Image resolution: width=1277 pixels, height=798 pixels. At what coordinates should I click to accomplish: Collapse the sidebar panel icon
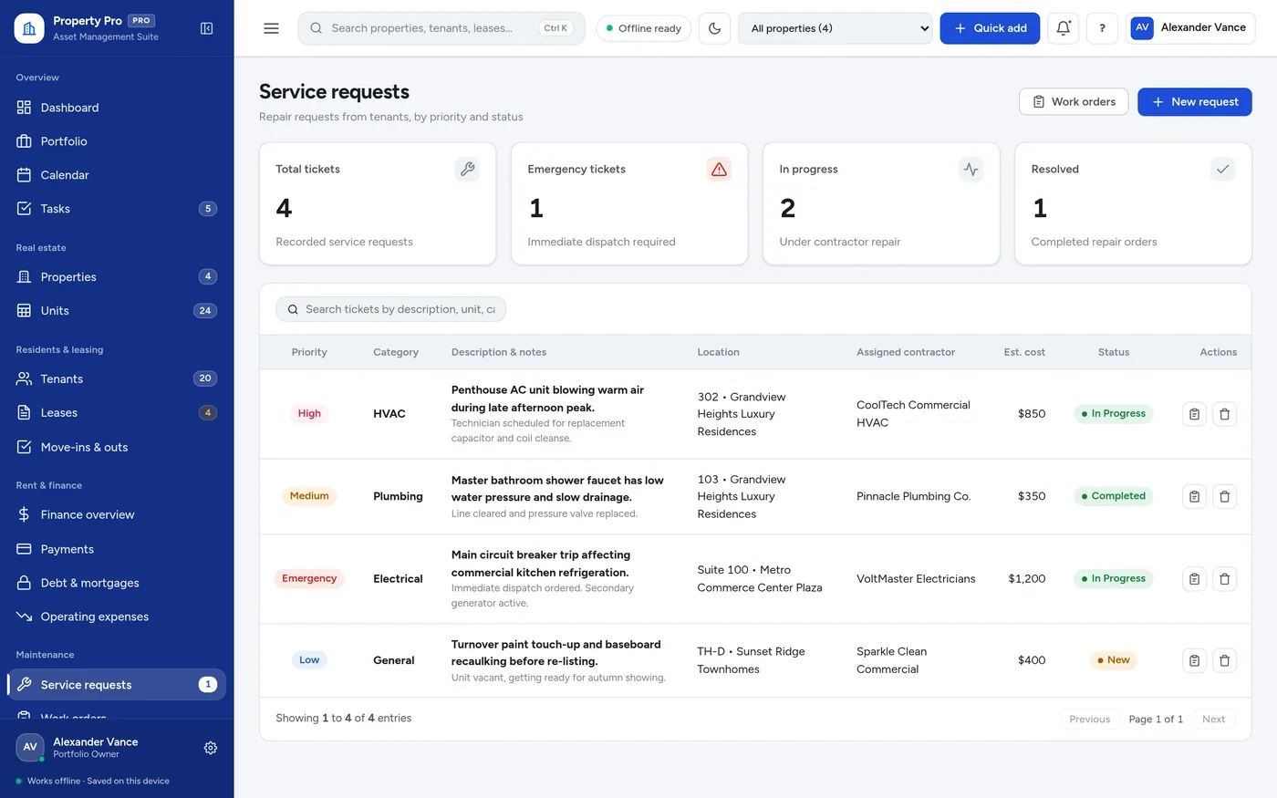click(x=207, y=28)
